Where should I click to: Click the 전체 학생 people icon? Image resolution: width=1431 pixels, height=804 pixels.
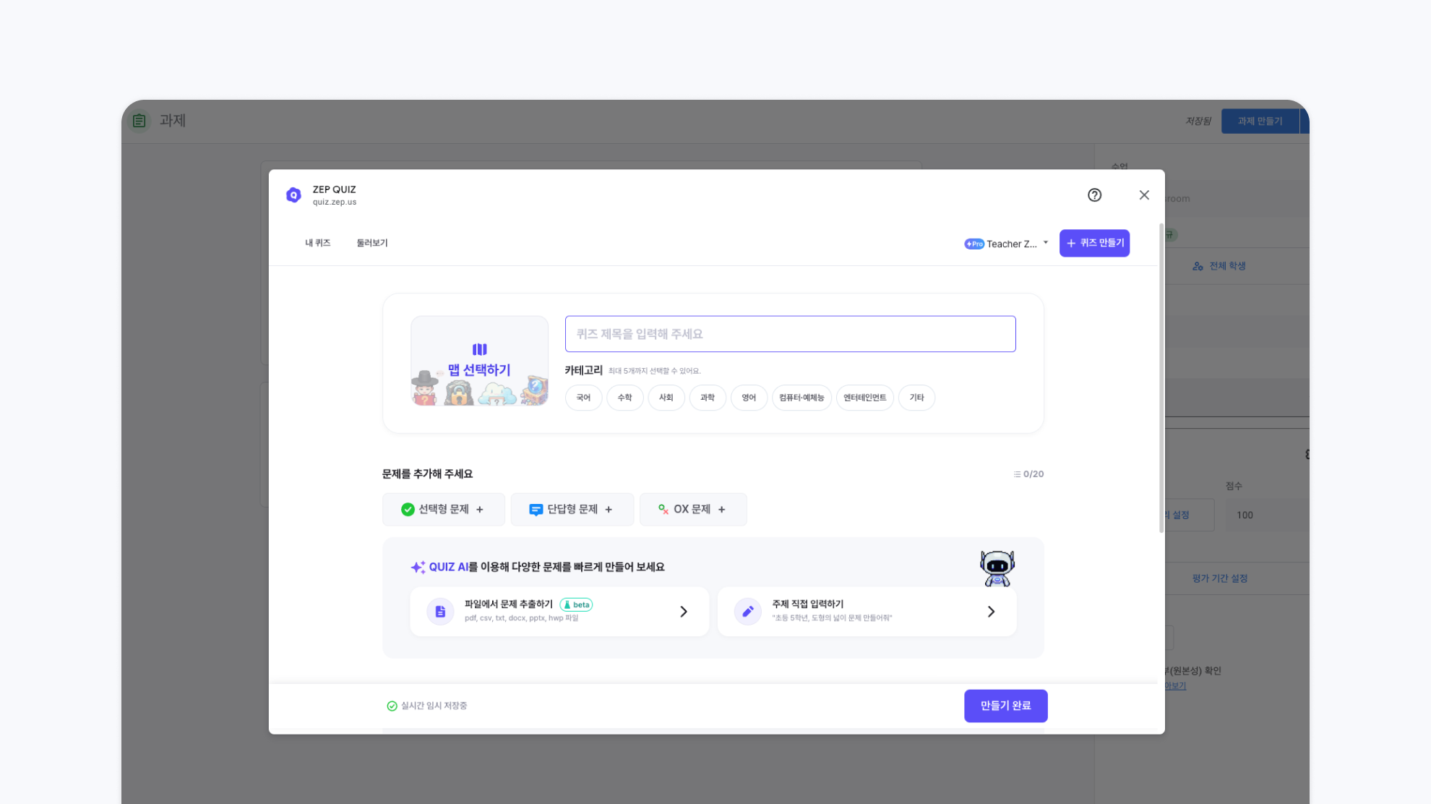click(x=1198, y=267)
